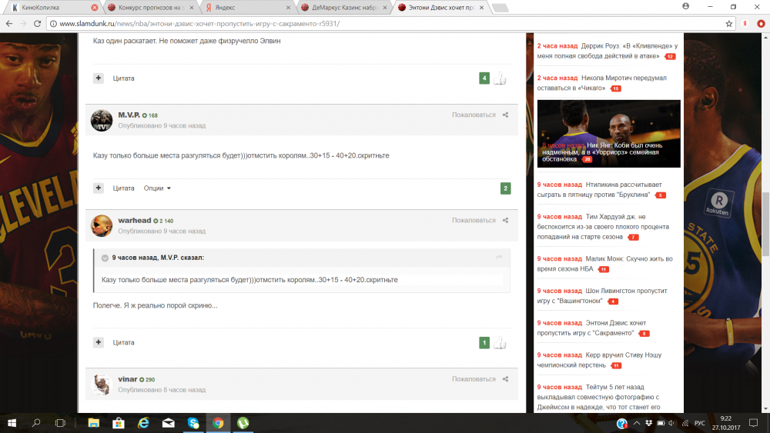Click the Yandex extension icon in the toolbar

point(745,24)
